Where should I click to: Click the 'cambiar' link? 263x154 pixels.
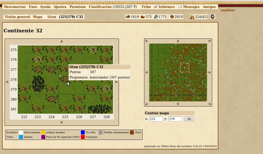(x=228, y=10)
